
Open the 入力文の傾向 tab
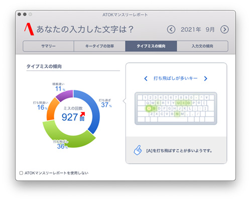point(202,46)
